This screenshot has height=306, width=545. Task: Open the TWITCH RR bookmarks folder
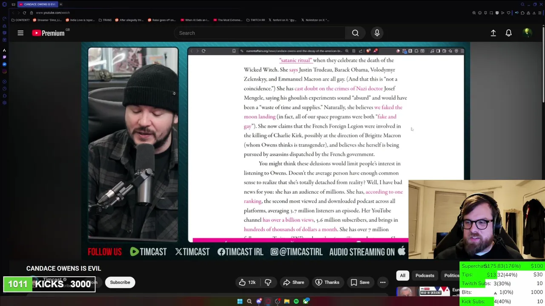click(x=255, y=20)
